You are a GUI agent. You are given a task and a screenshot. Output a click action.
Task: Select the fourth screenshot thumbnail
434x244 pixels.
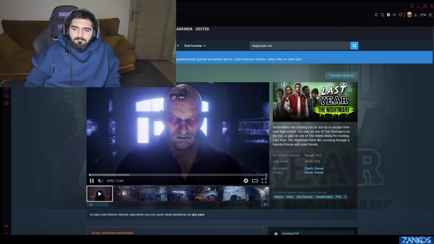(x=181, y=194)
